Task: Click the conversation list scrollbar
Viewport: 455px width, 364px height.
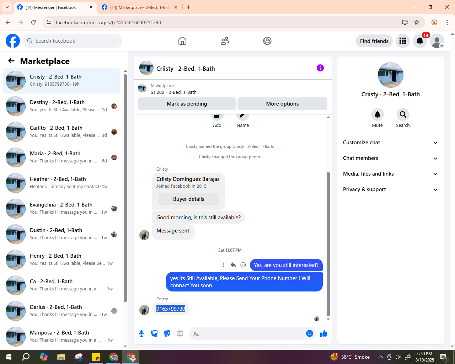Action: coord(125,188)
